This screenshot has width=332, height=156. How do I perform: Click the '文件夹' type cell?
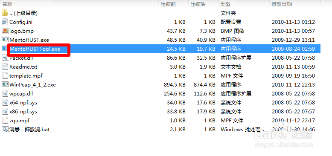coord(228,13)
